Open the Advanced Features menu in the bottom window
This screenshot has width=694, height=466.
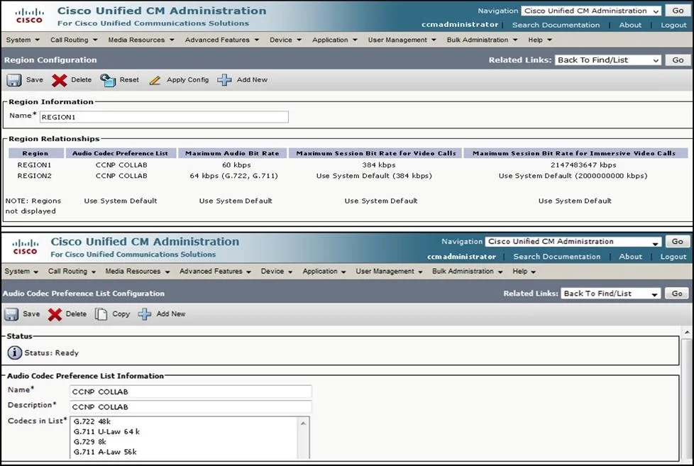215,271
